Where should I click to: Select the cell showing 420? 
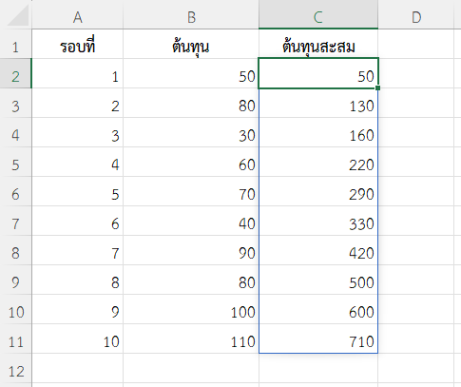click(x=318, y=250)
